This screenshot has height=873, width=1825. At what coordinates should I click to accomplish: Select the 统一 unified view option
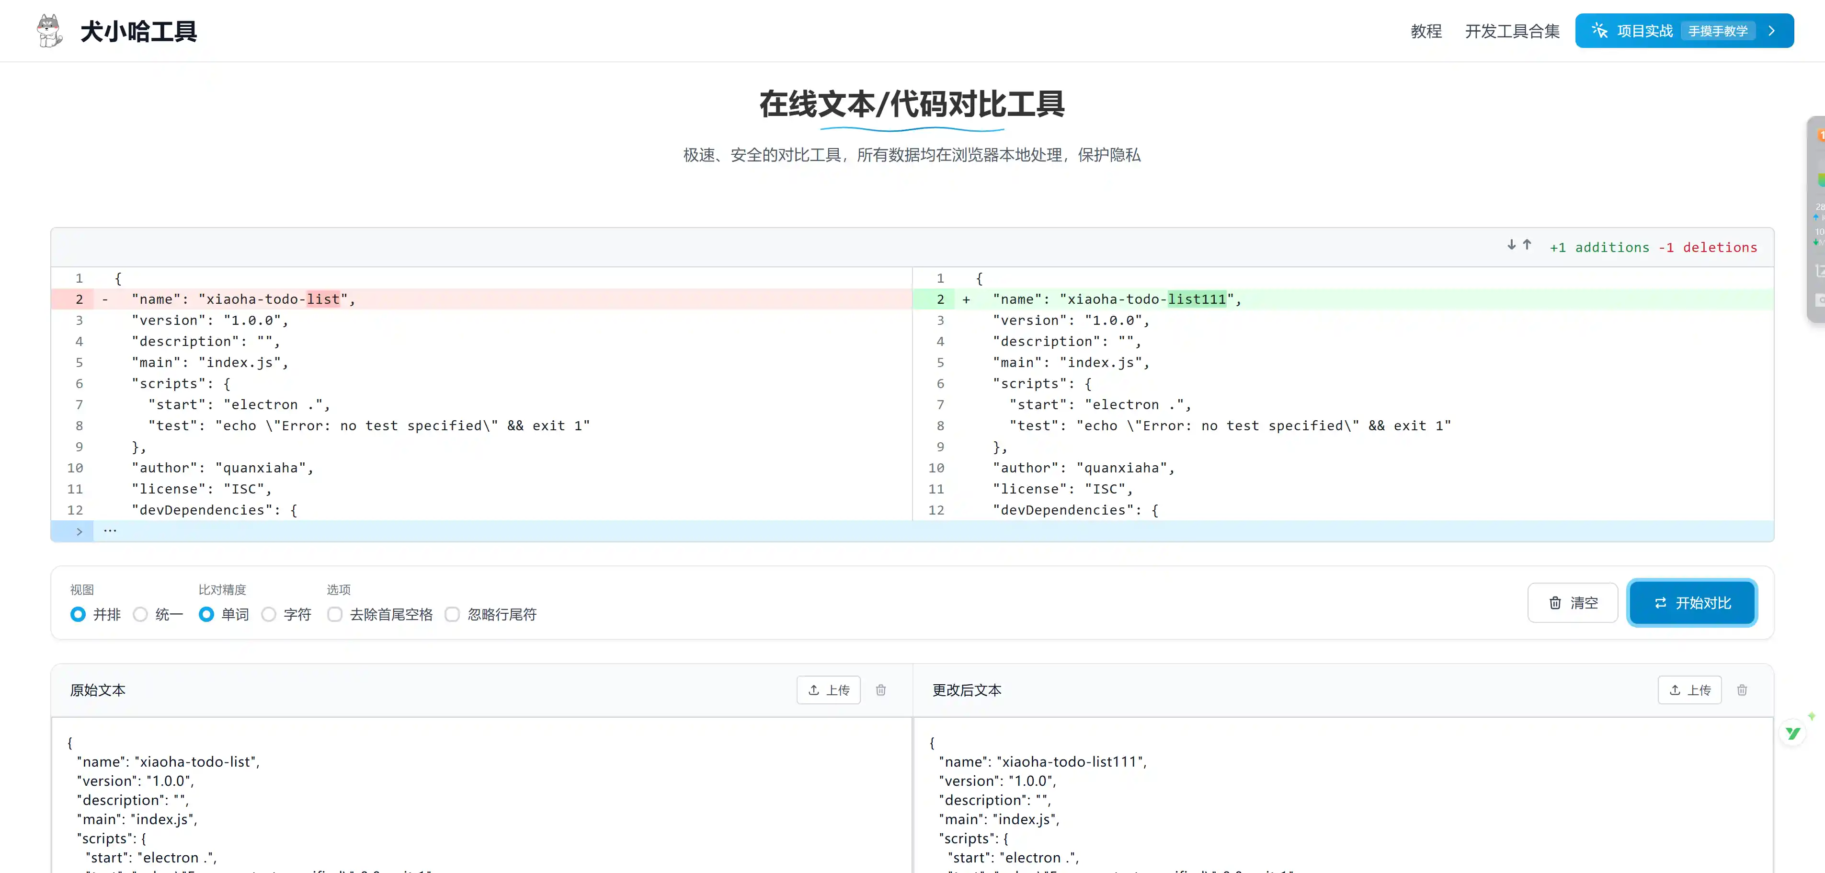point(141,614)
